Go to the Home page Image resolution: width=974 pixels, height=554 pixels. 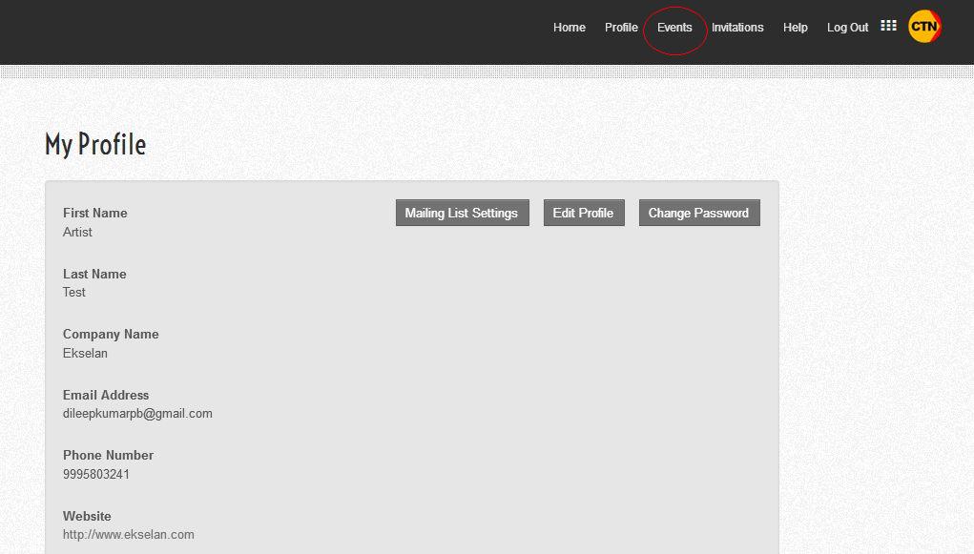(569, 28)
